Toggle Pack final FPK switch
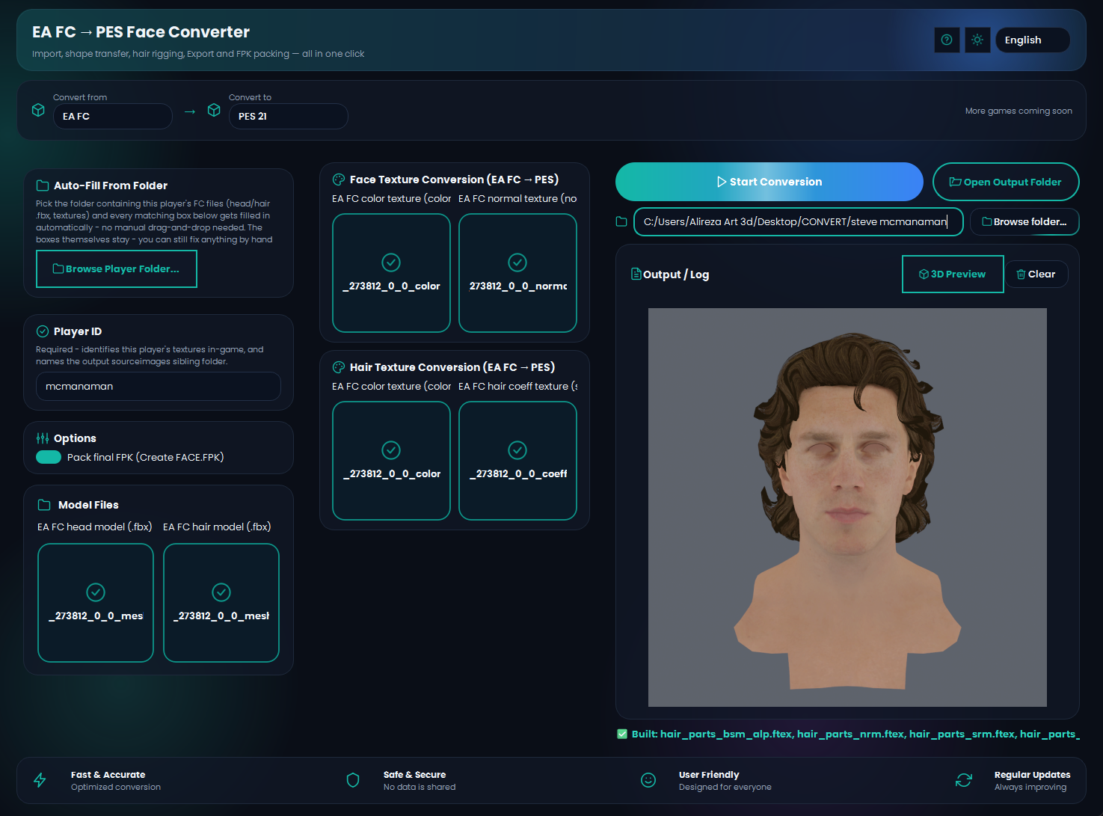This screenshot has width=1103, height=816. 49,457
